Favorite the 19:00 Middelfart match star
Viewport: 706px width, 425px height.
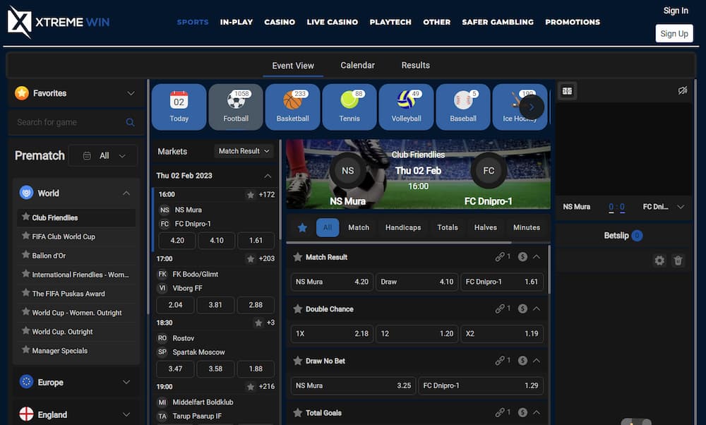tap(251, 387)
